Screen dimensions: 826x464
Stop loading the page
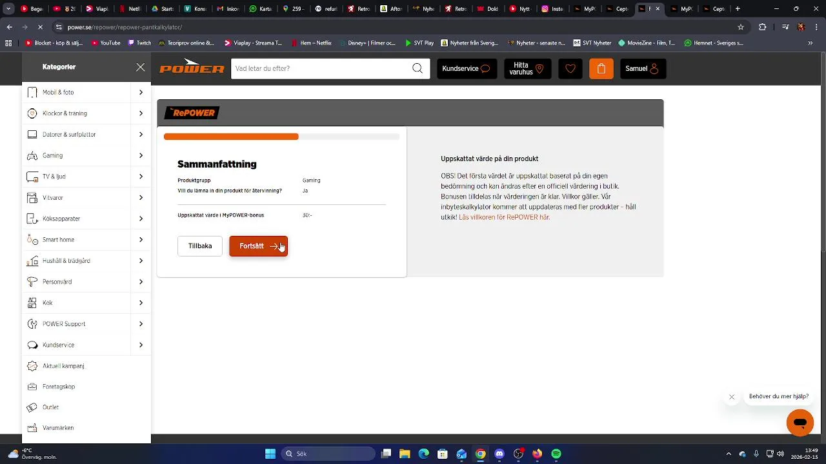(40, 27)
